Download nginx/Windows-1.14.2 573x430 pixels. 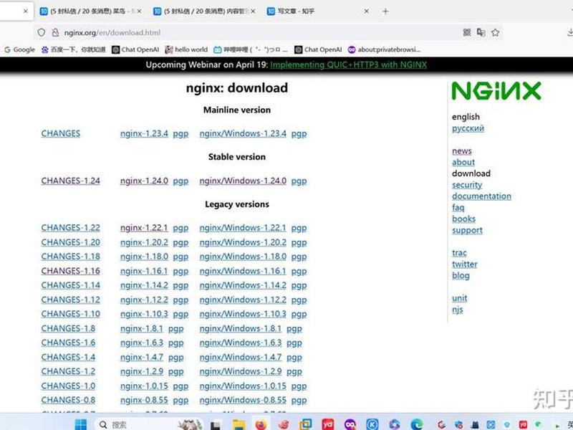pos(243,285)
